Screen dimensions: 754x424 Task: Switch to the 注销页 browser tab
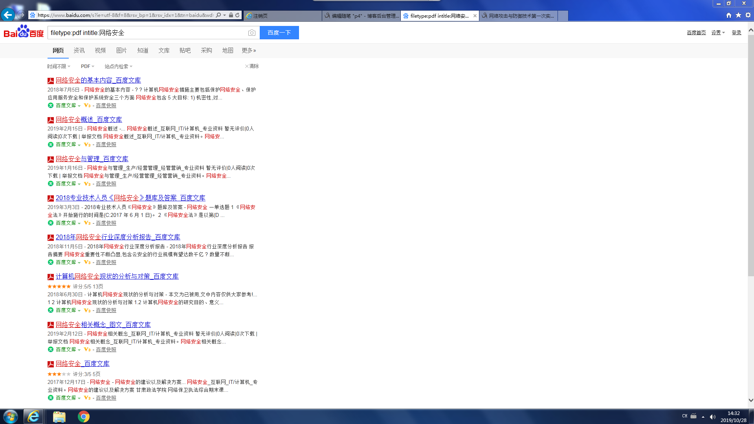[x=283, y=16]
